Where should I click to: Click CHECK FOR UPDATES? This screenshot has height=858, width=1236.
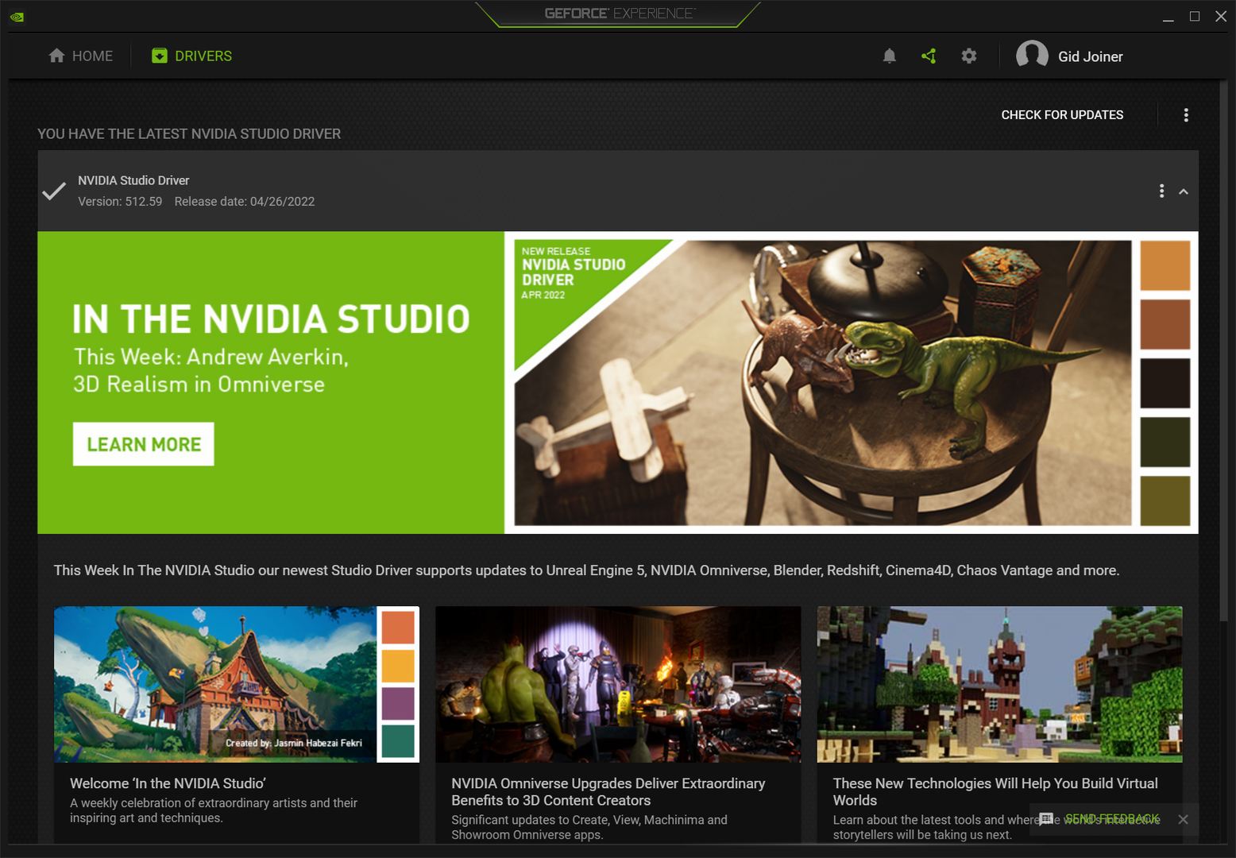tap(1062, 115)
